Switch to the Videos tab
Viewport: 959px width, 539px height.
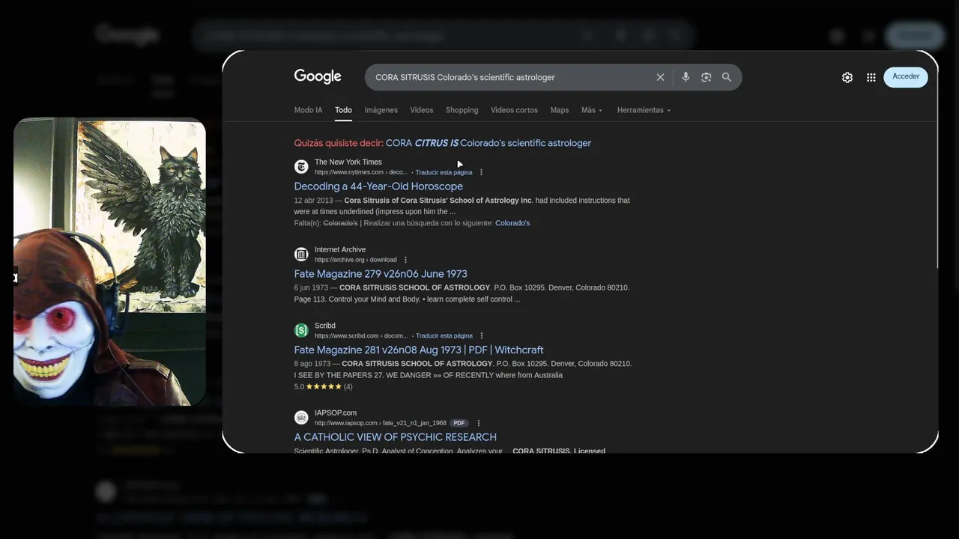point(421,110)
